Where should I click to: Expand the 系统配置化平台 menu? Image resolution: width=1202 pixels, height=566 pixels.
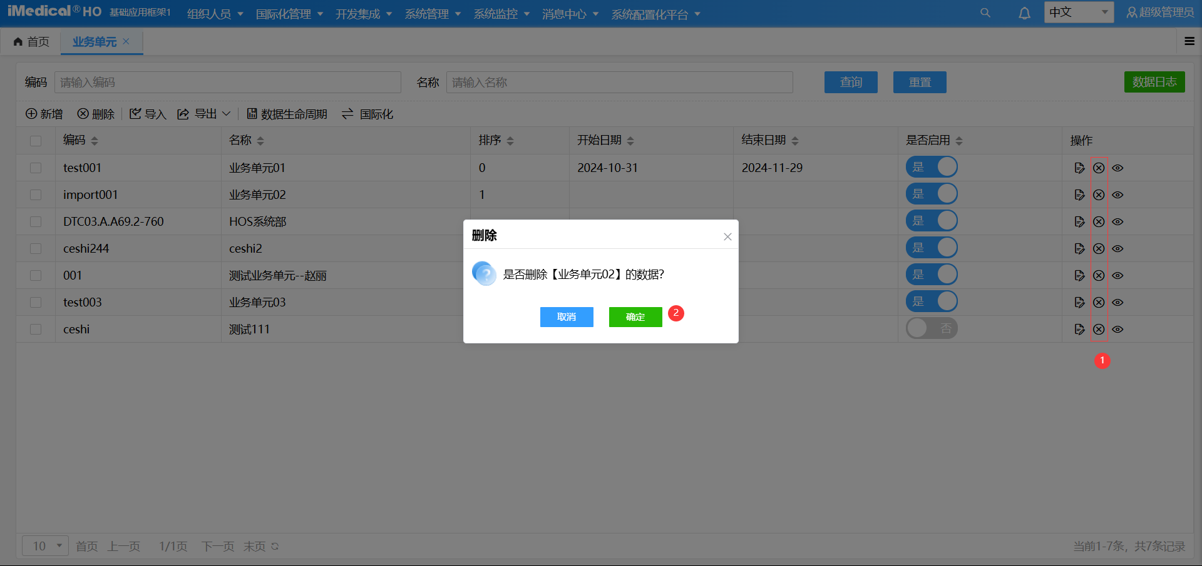(x=655, y=14)
